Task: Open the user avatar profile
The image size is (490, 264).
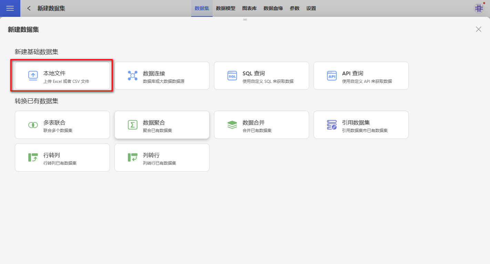Action: 479,8
